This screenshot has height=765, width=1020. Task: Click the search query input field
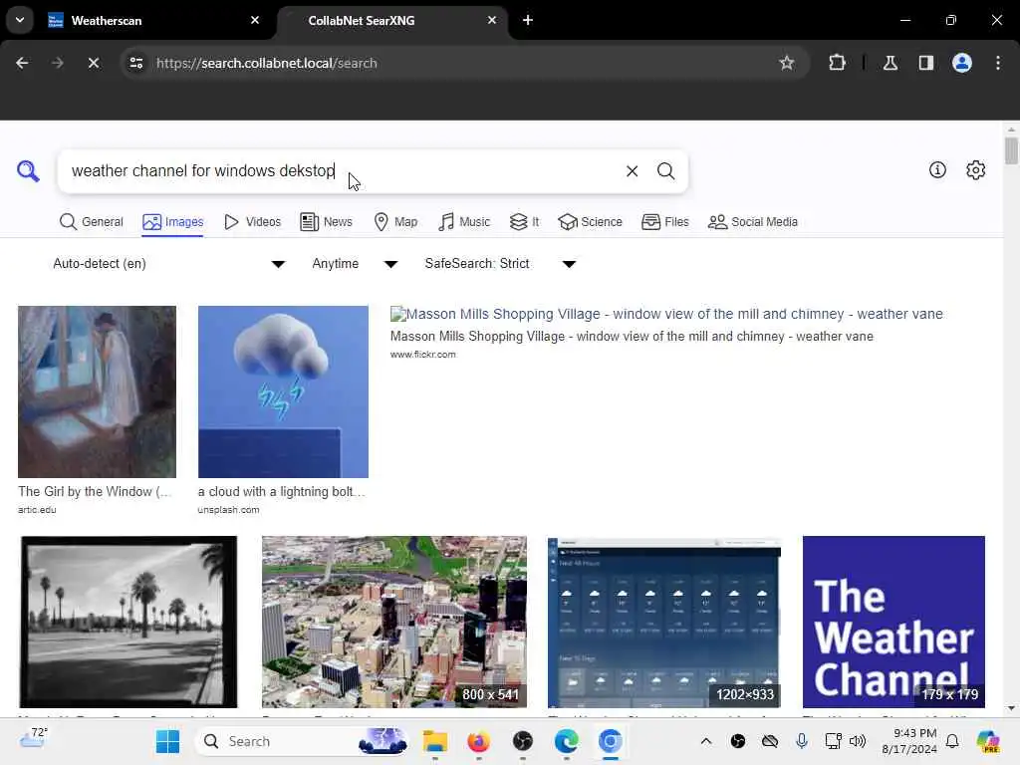pos(342,171)
